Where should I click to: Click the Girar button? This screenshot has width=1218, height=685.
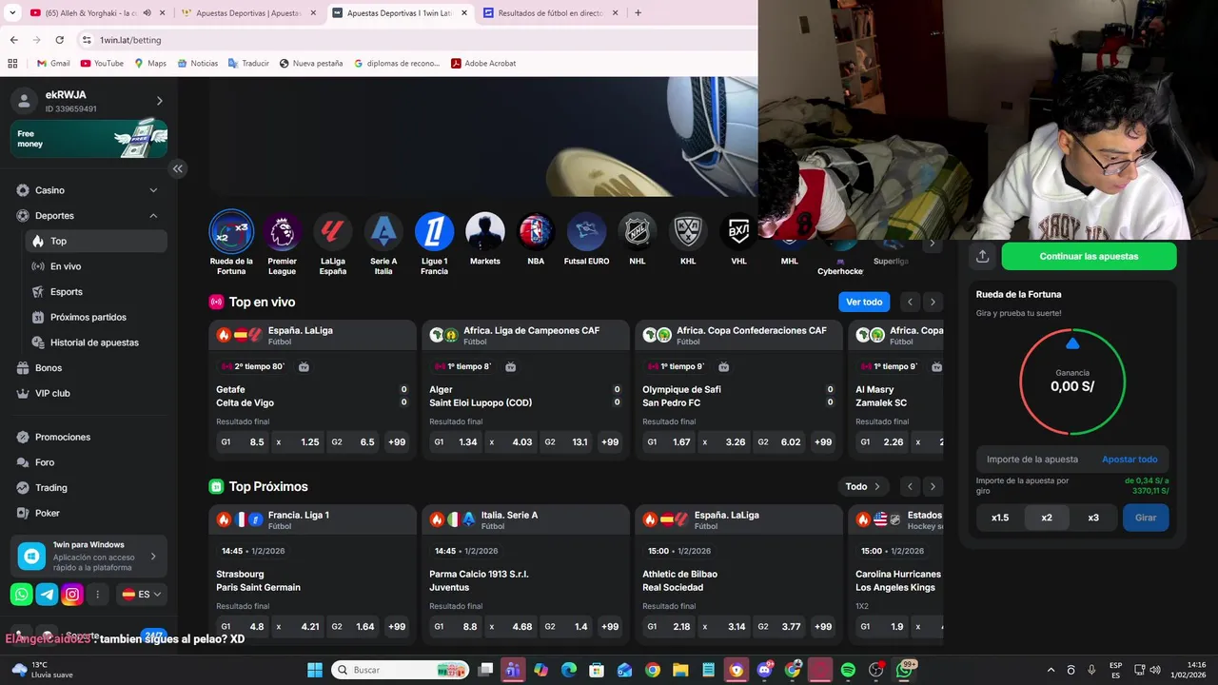(1146, 518)
